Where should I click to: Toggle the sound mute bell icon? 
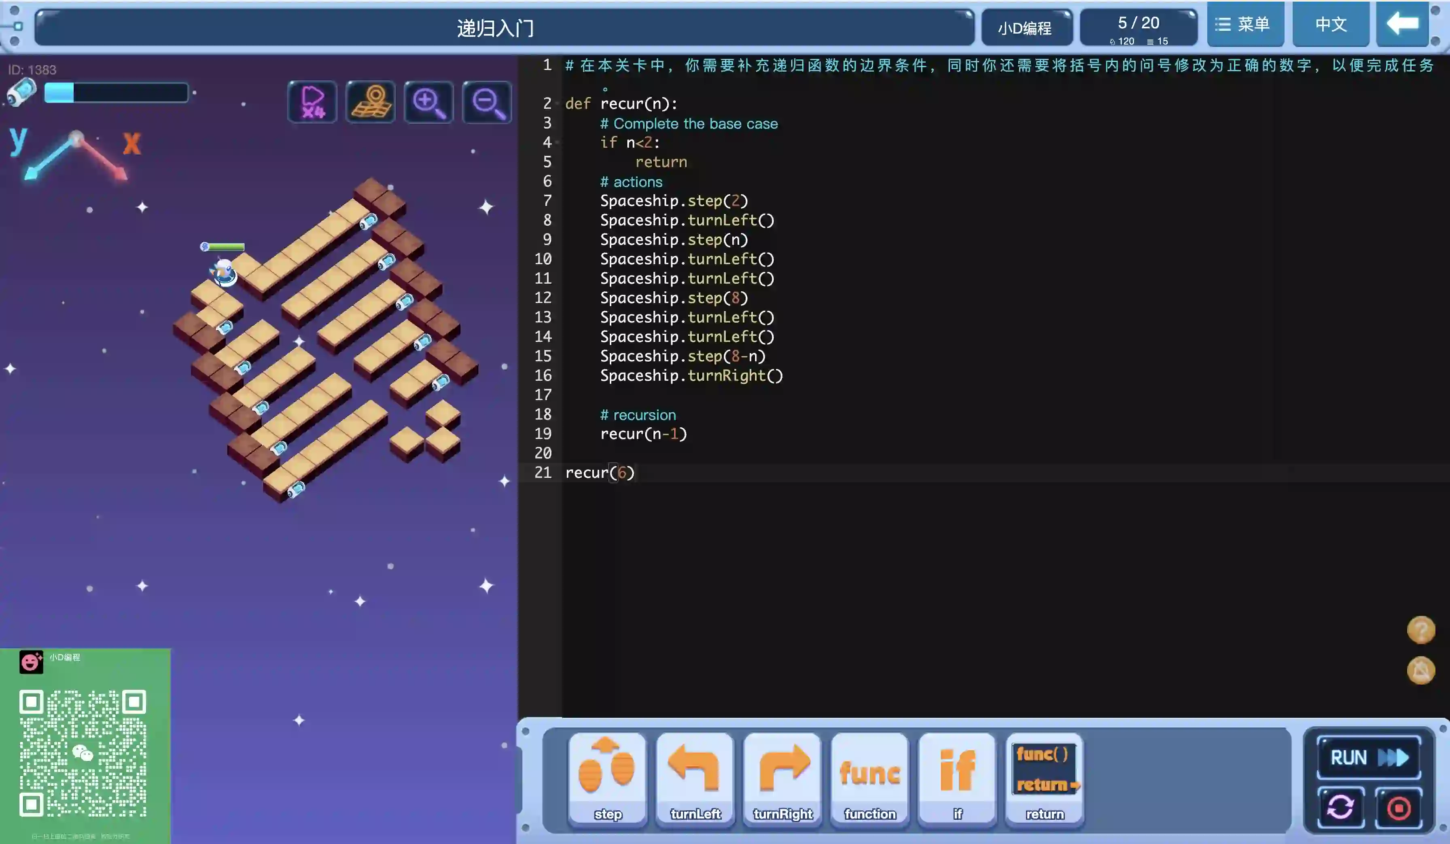pos(1420,670)
